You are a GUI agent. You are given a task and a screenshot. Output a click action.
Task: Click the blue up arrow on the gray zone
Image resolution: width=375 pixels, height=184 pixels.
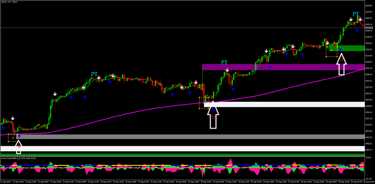pyautogui.click(x=19, y=137)
